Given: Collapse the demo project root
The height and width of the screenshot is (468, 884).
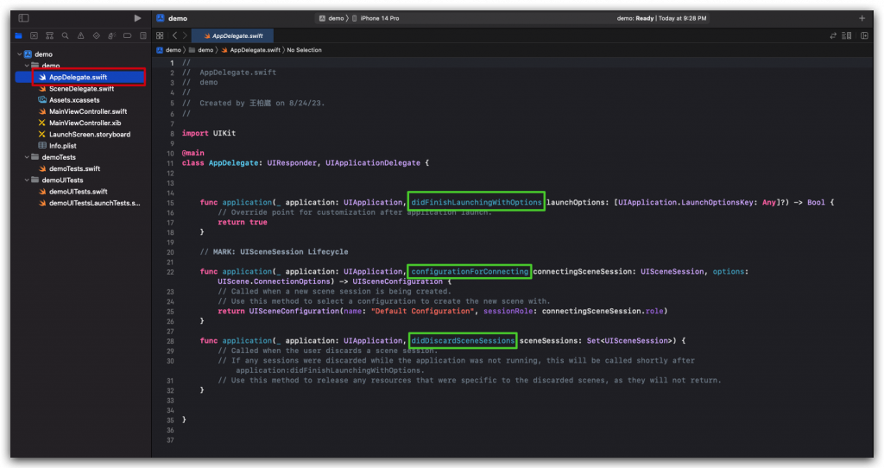Looking at the screenshot, I should (20, 54).
